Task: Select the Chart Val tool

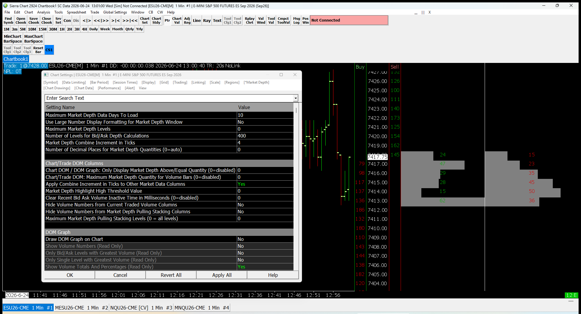Action: pyautogui.click(x=177, y=20)
